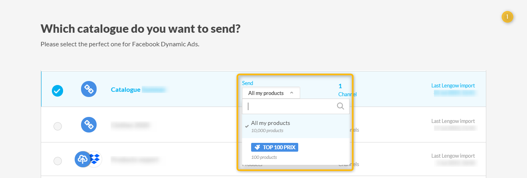This screenshot has width=527, height=178.
Task: Click the link icon of the selected Catalogue row
Action: click(x=89, y=89)
